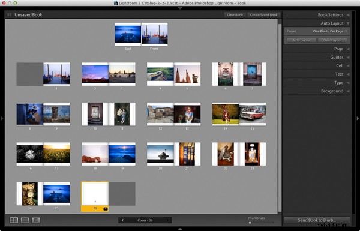
Task: Go to previous page arrow
Action: (x=122, y=220)
